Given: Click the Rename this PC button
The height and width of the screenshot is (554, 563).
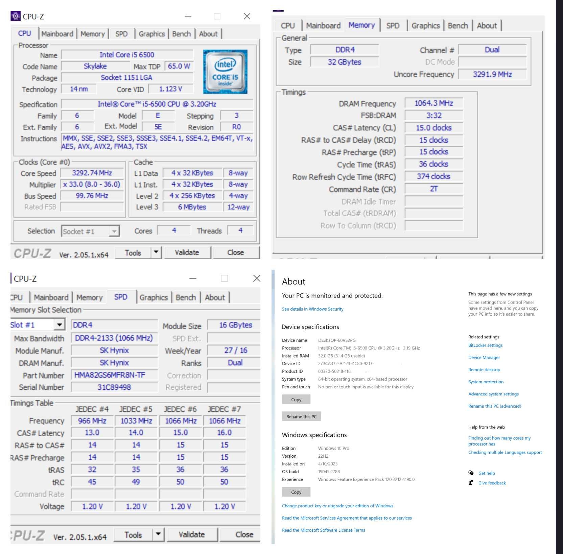Looking at the screenshot, I should pos(302,416).
